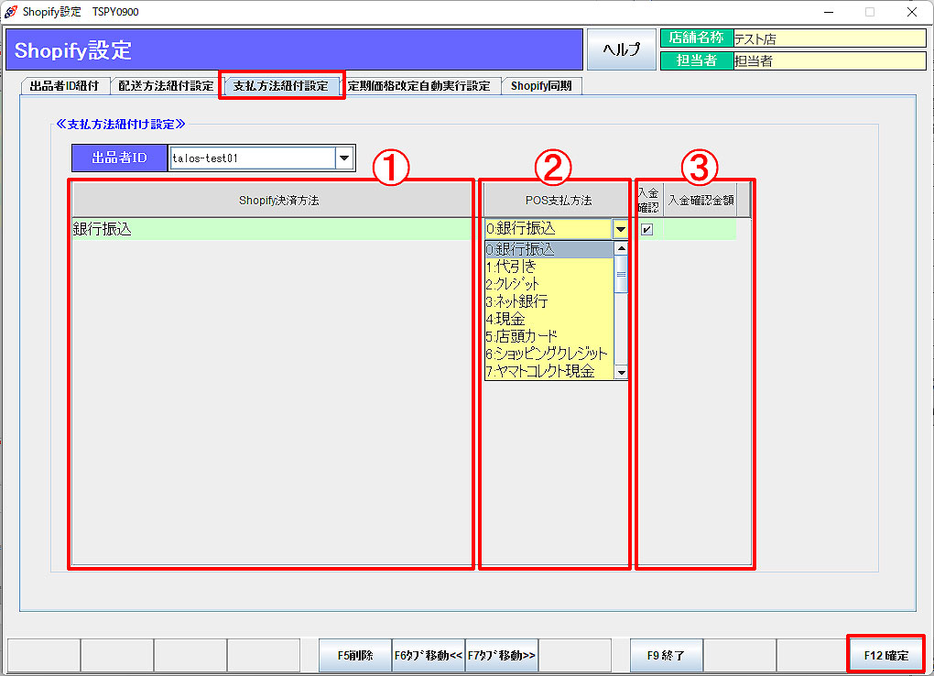Select the 支払方法紐付設定 tab

click(x=280, y=86)
